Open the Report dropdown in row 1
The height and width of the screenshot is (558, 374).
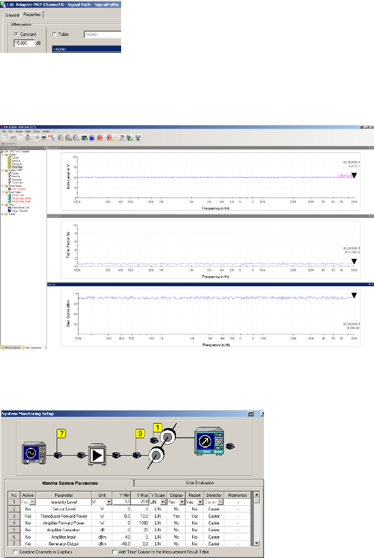[200, 502]
